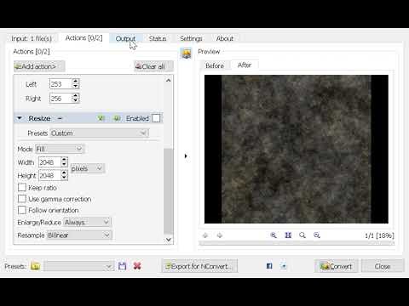Zoom out on the preview
Image resolution: width=409 pixels, height=306 pixels.
tap(317, 235)
